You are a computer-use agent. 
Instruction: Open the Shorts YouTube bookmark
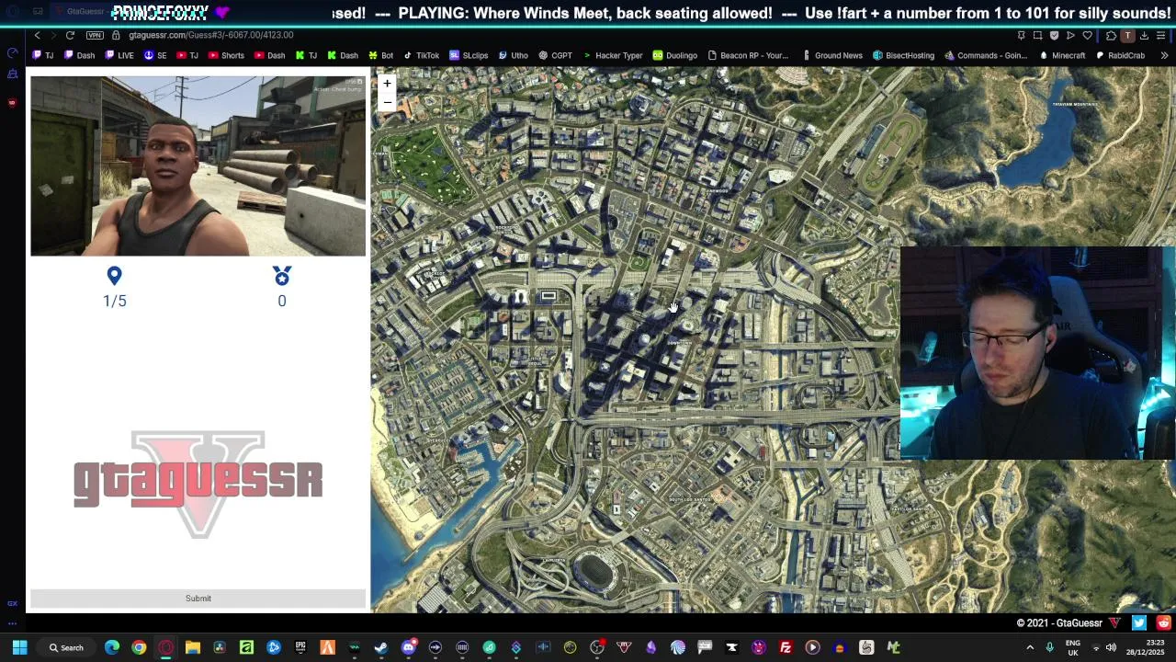pyautogui.click(x=226, y=55)
